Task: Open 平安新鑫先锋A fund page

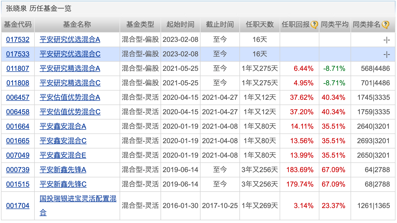Action: (x=63, y=170)
